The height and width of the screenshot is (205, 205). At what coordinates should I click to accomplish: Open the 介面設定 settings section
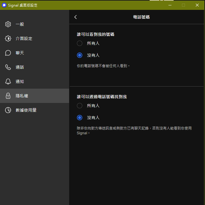34,38
